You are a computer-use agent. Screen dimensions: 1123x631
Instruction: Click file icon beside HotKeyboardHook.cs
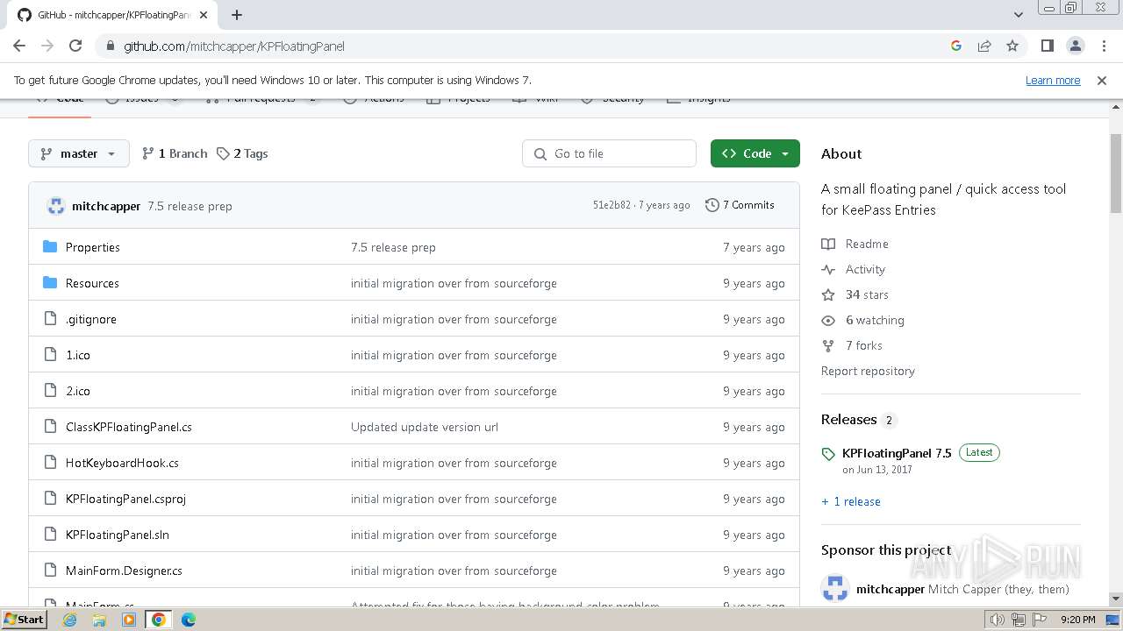tap(50, 463)
